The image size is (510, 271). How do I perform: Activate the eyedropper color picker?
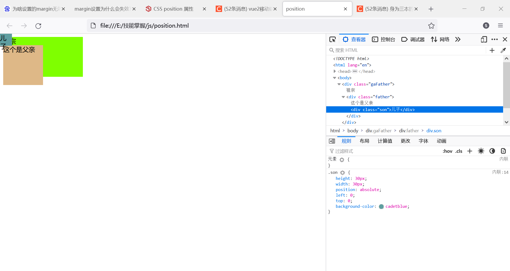tap(504, 50)
